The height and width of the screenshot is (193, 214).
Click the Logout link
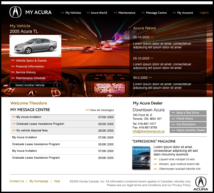point(204,12)
